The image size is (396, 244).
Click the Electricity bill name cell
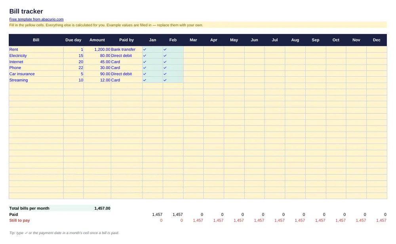pos(36,55)
